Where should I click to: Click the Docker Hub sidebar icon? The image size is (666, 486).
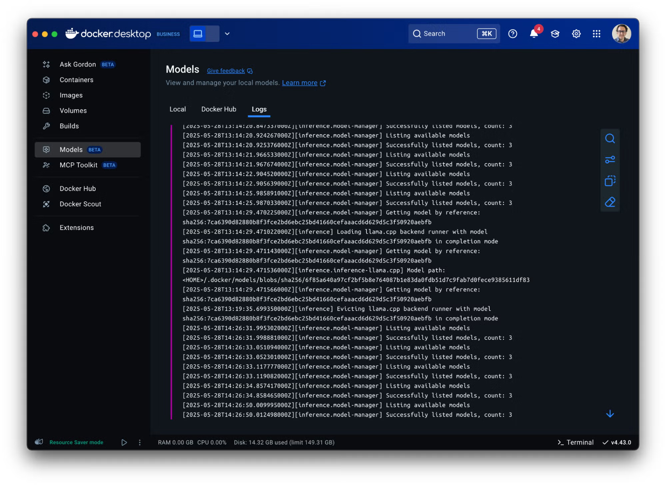(x=46, y=189)
